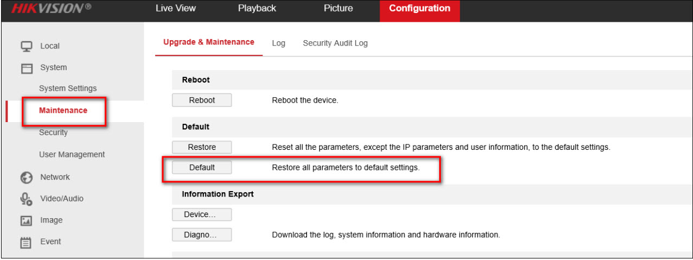The image size is (693, 260).
Task: Open the Security Audit Log tab
Action: [335, 43]
